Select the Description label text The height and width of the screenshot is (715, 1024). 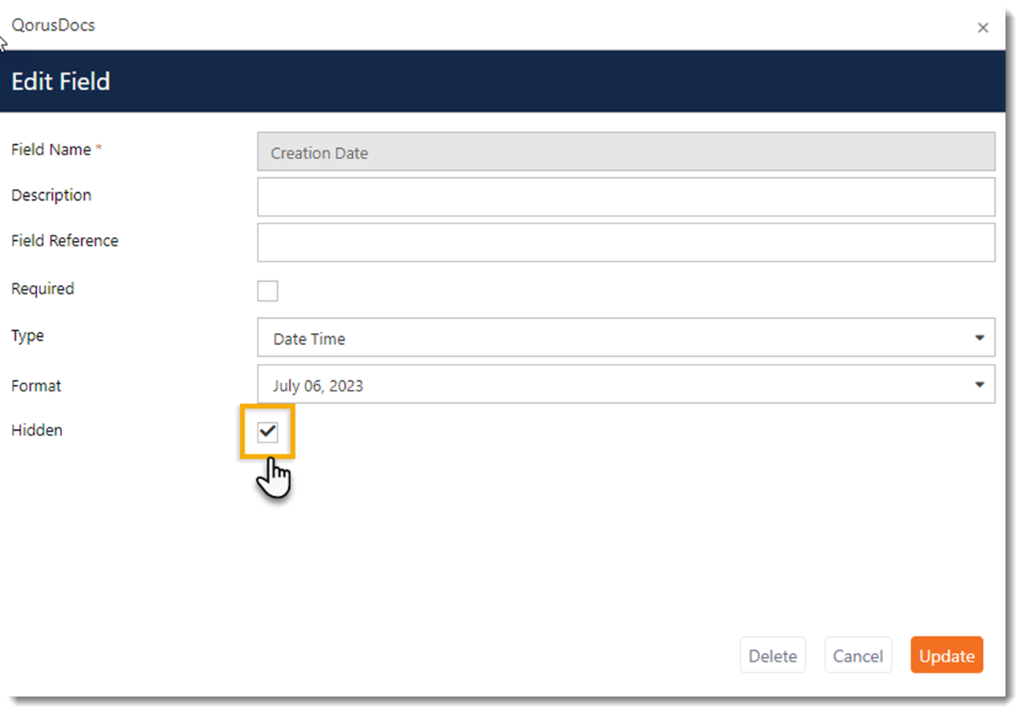pos(51,195)
